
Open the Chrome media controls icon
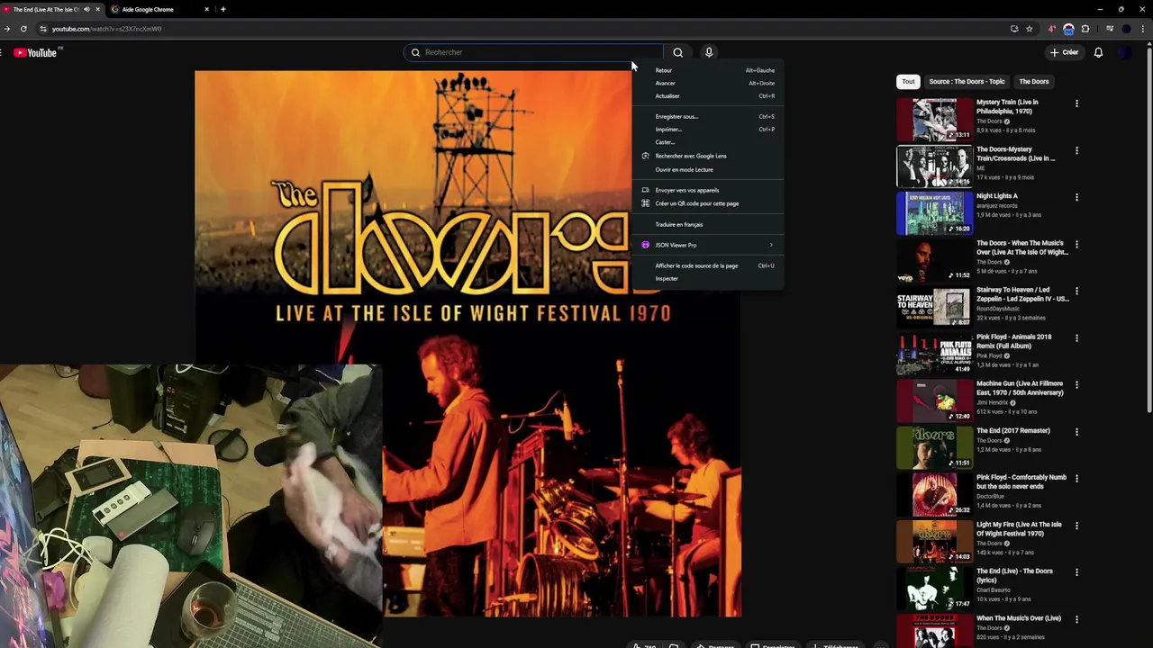coord(1110,29)
